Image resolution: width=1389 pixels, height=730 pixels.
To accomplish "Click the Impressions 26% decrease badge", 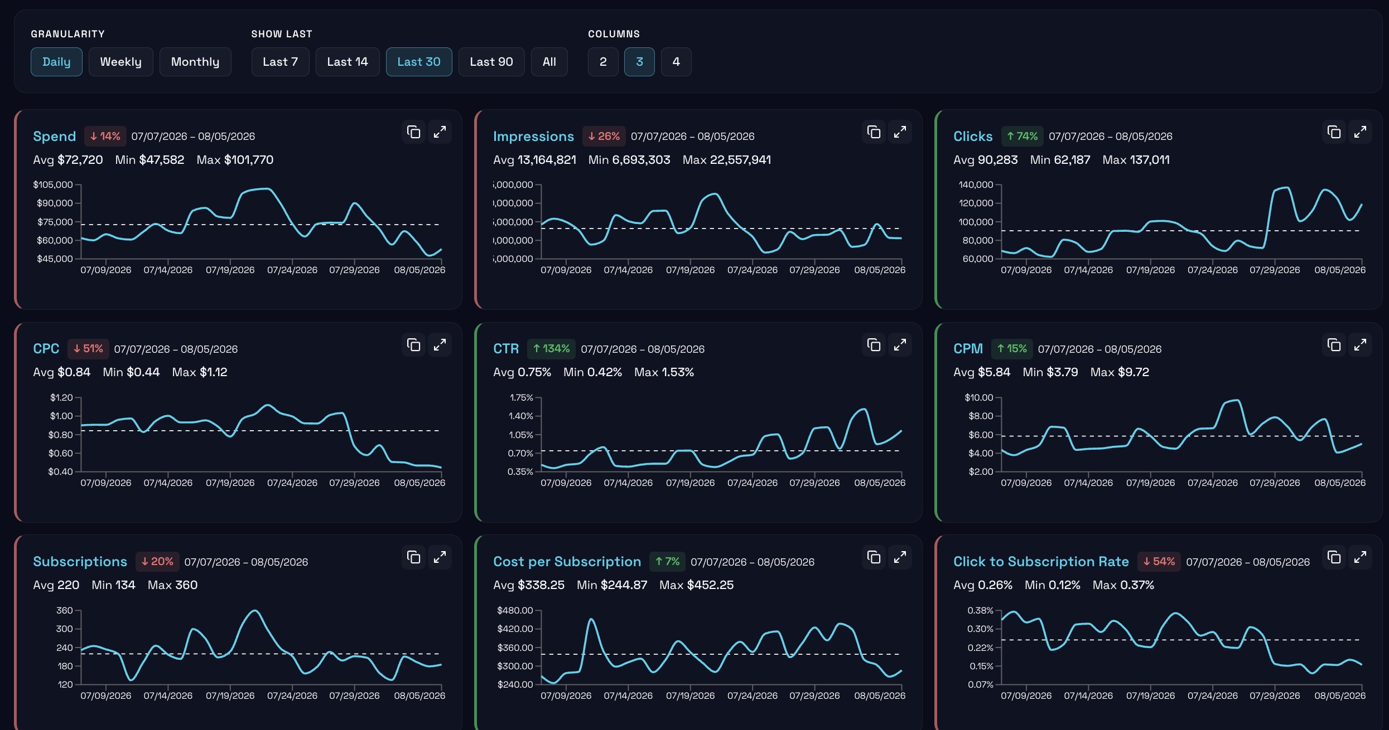I will pyautogui.click(x=604, y=136).
